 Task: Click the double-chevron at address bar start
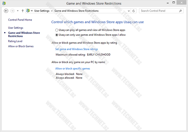coord(32,11)
